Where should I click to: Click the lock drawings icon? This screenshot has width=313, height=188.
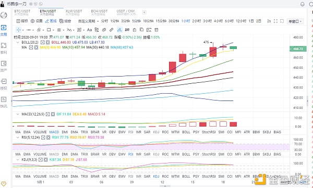(135, 30)
